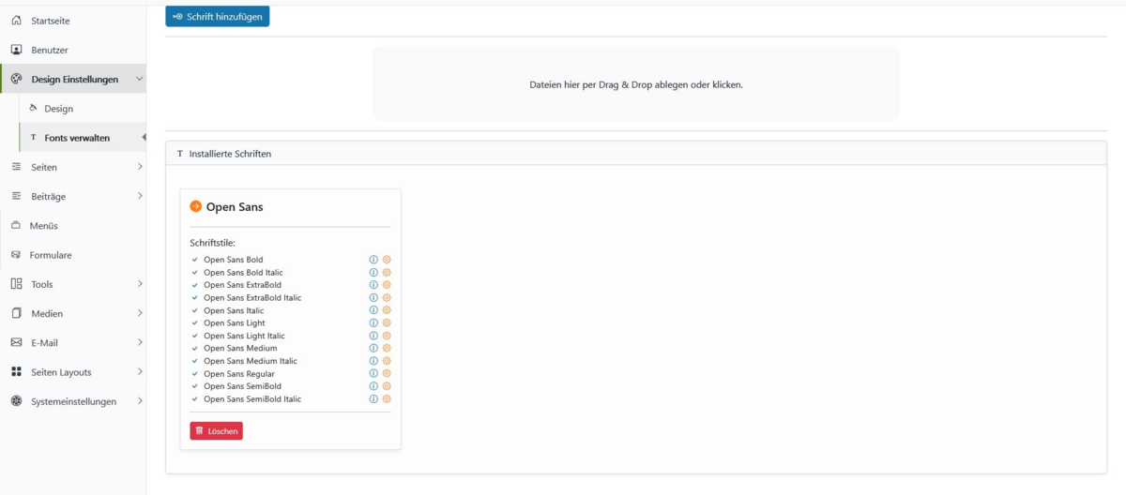Click the orange arrow icon beside Open Sans

point(196,206)
